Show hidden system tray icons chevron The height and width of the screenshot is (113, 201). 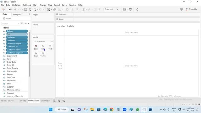[x=160, y=110]
